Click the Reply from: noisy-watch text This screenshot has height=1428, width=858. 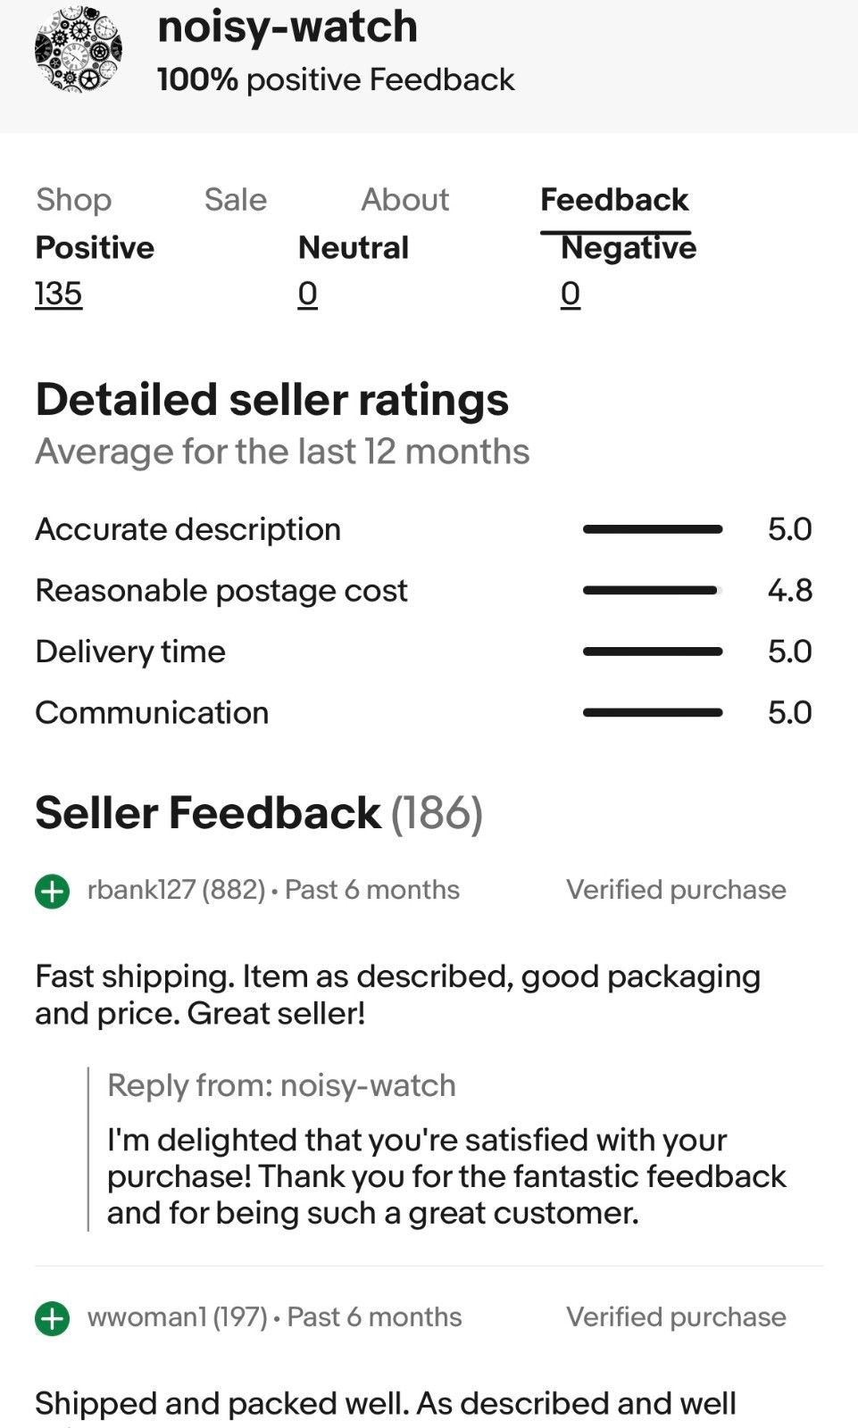[x=281, y=1085]
